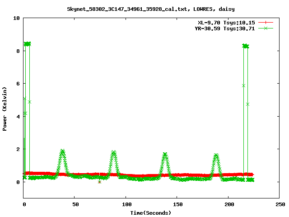This screenshot has height=217, width=289.
Task: Select legend entry XL-9.70 Tsys:10.15
Action: (x=226, y=23)
